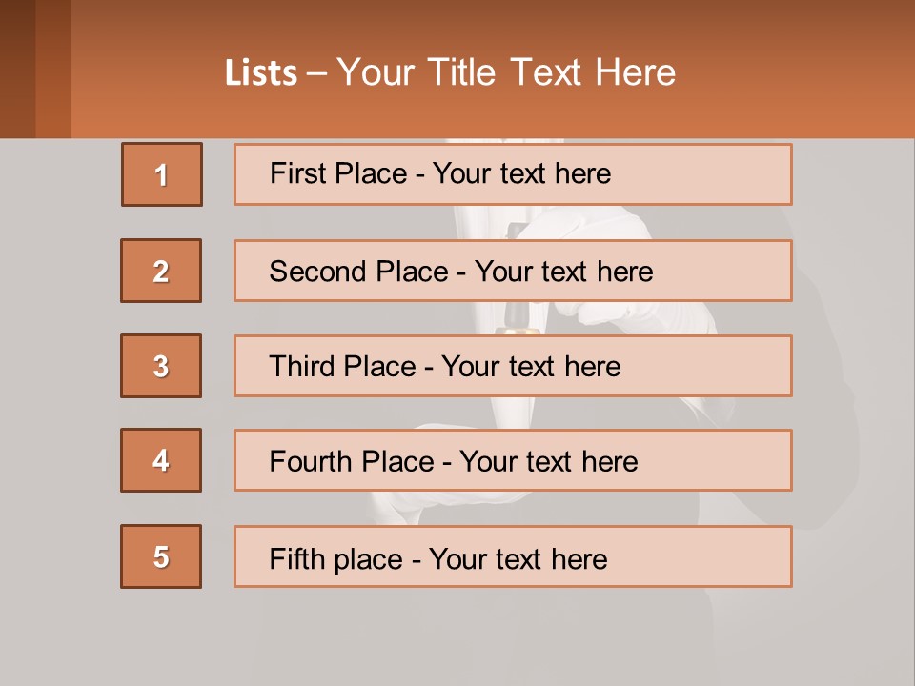915x686 pixels.
Task: Click the 'Second Place' text box
Action: click(513, 271)
